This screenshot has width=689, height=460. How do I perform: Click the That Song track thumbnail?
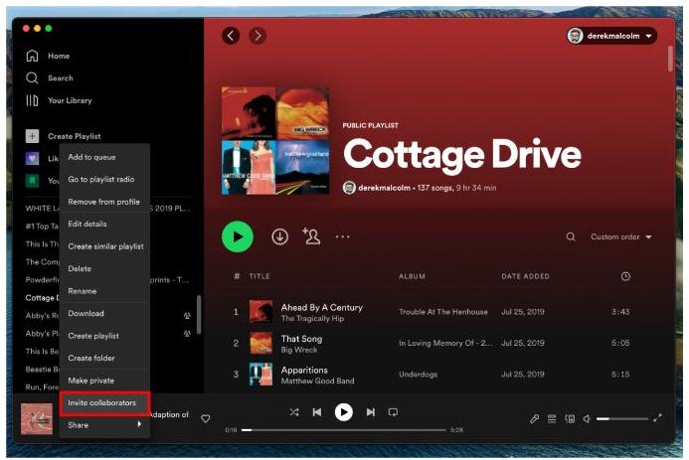click(x=260, y=343)
